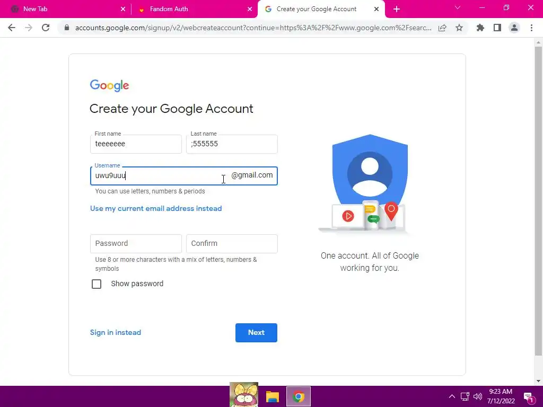The image size is (543, 407).
Task: Show hidden system tray icons
Action: click(x=452, y=396)
